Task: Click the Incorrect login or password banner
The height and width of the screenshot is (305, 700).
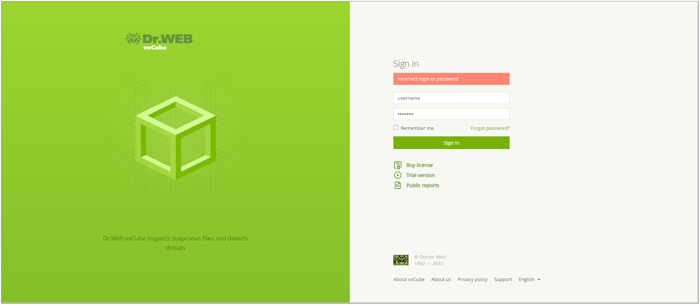Action: coord(451,79)
